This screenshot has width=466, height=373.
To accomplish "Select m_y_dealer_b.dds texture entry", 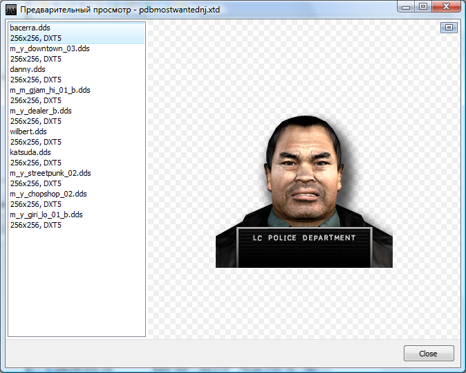I will 77,116.
